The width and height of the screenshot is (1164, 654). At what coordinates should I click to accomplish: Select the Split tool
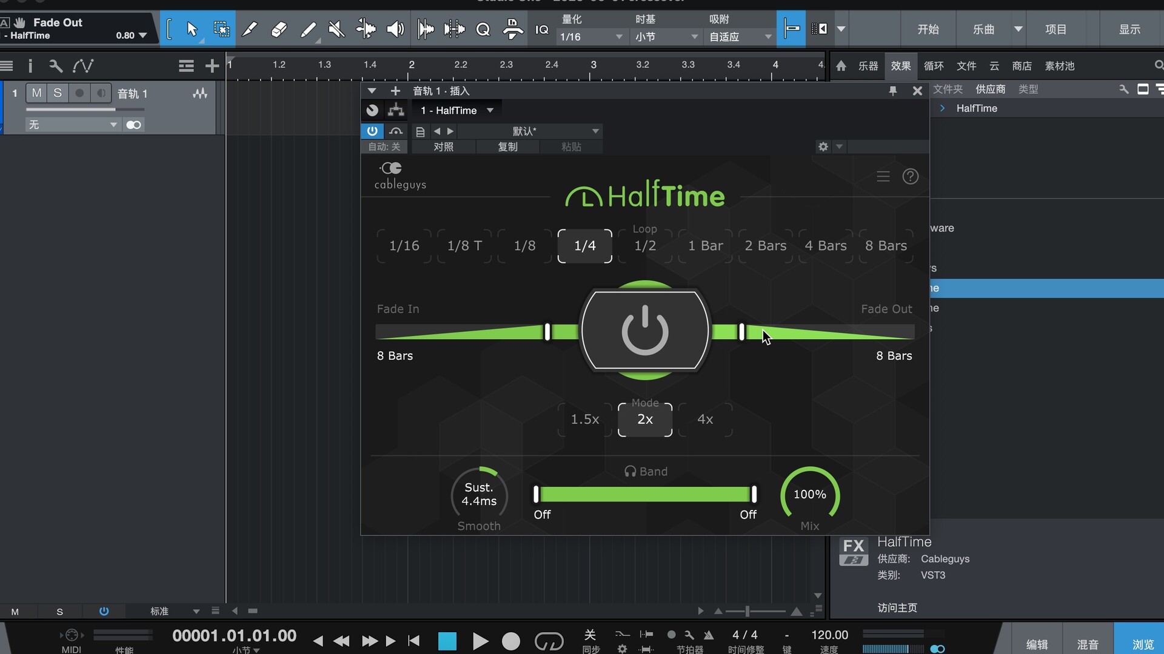click(250, 28)
